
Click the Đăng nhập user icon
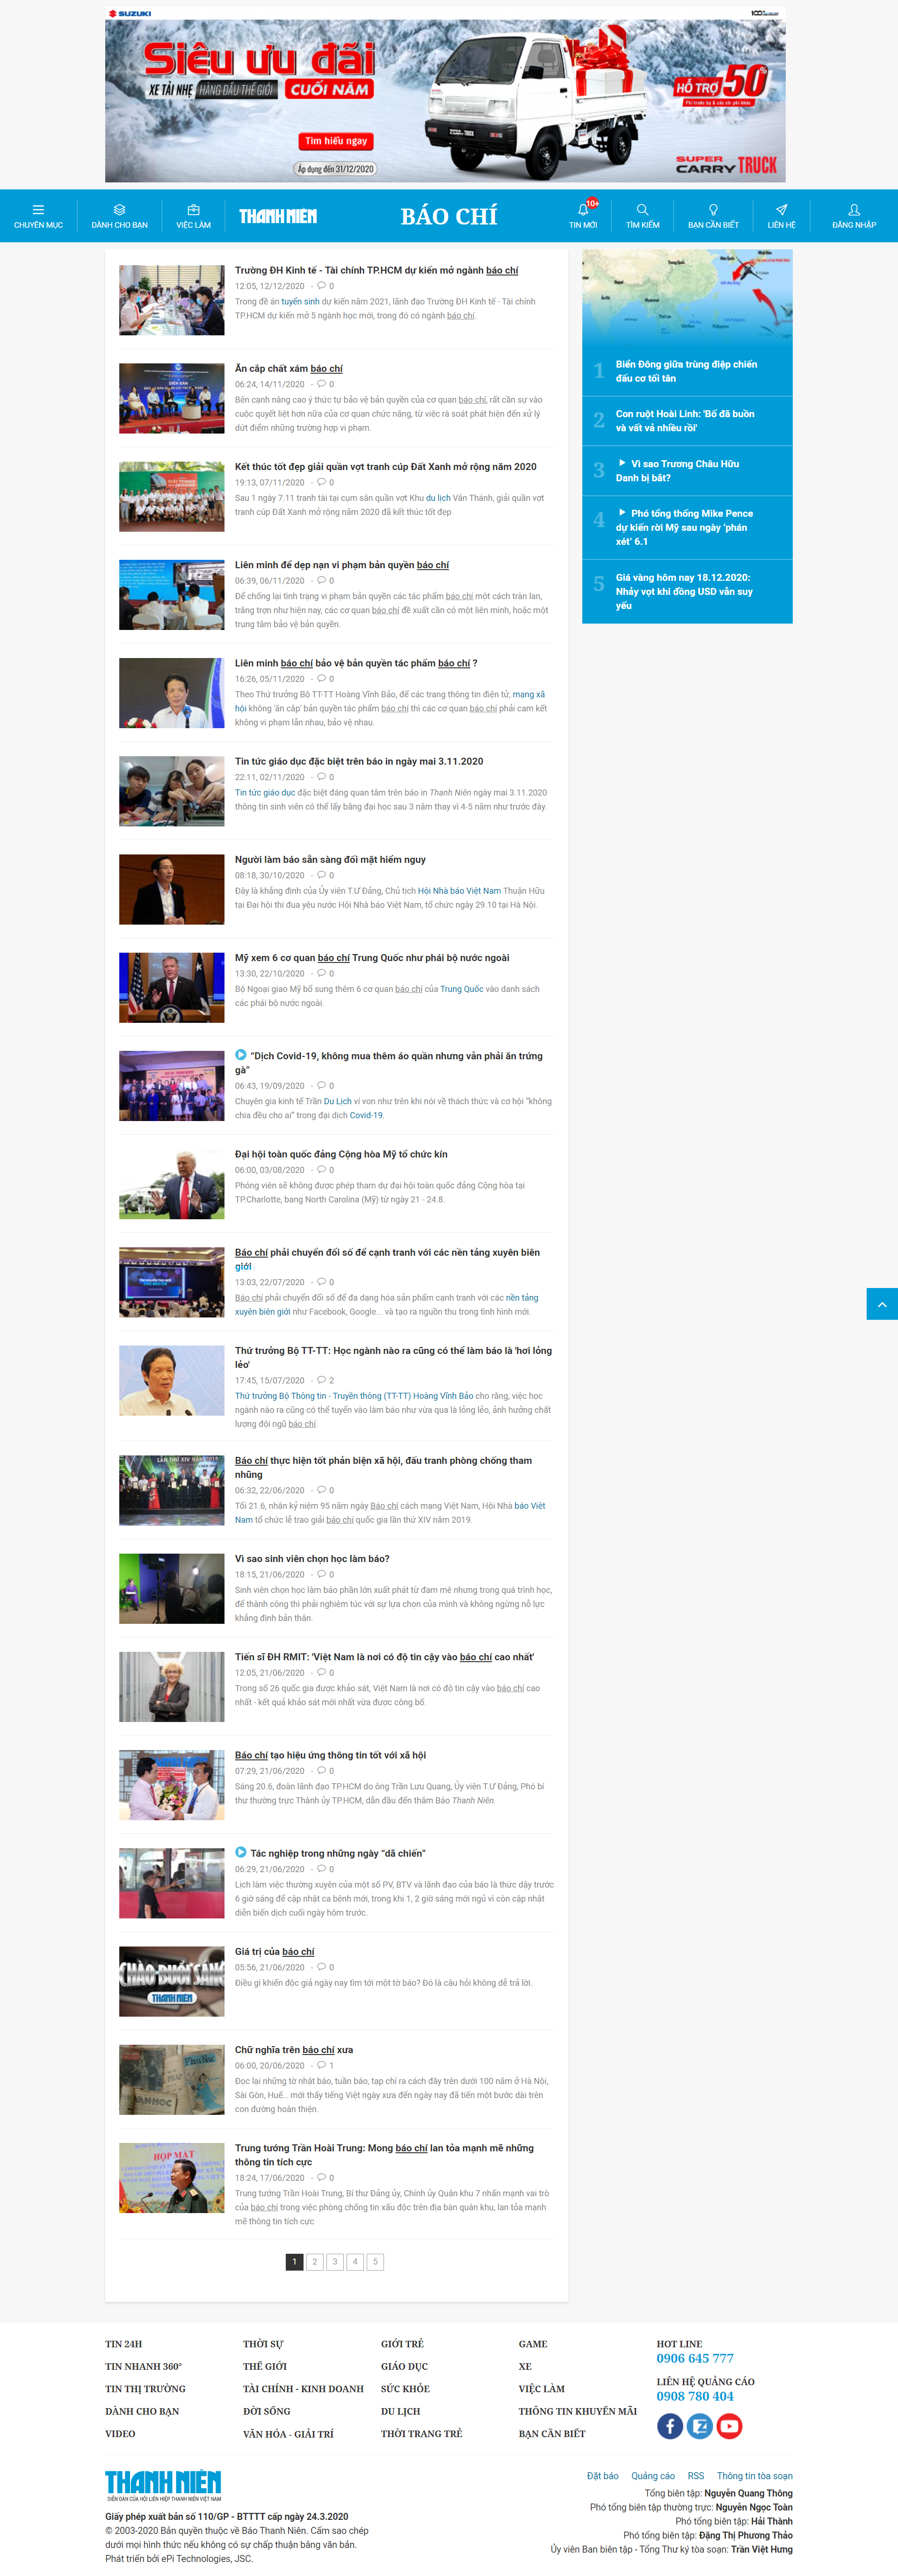coord(853,210)
